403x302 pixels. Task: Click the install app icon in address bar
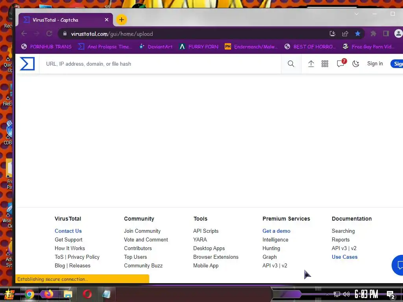pos(332,34)
